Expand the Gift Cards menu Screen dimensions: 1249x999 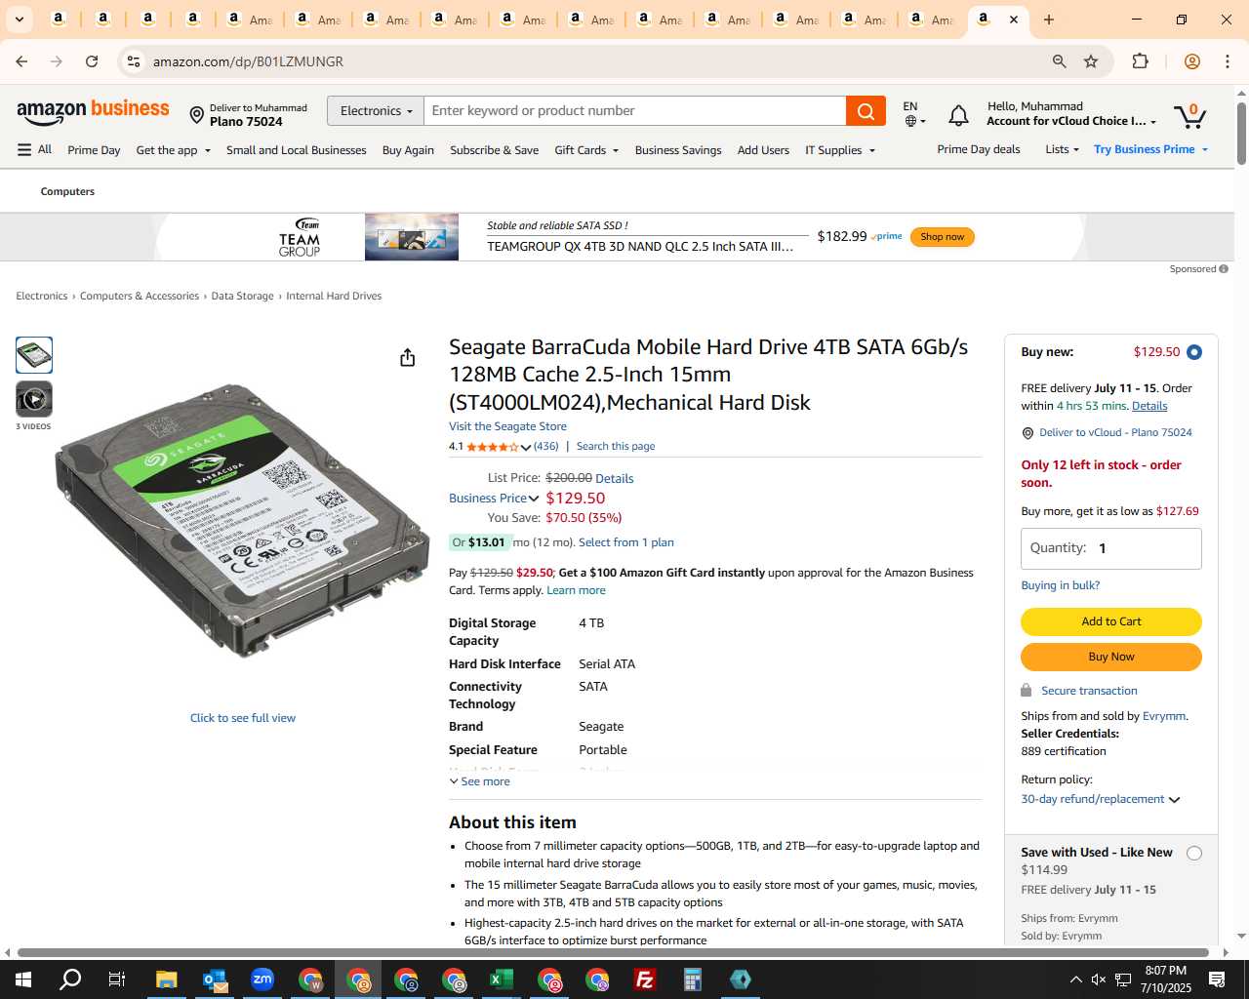586,150
